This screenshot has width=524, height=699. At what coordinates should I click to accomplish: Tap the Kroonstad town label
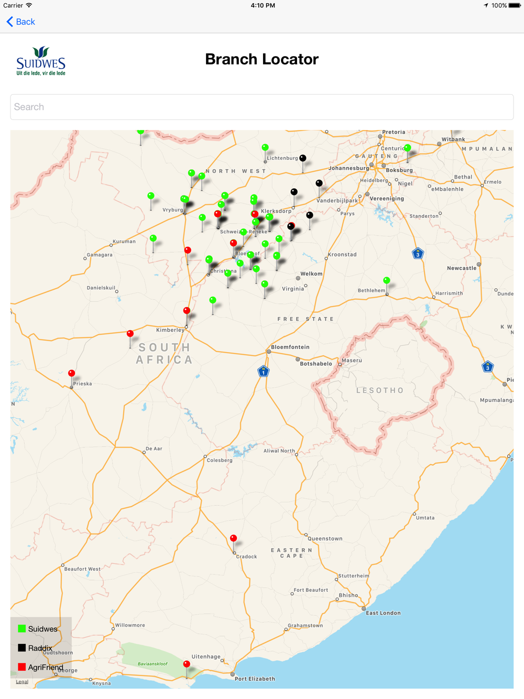[x=342, y=255]
